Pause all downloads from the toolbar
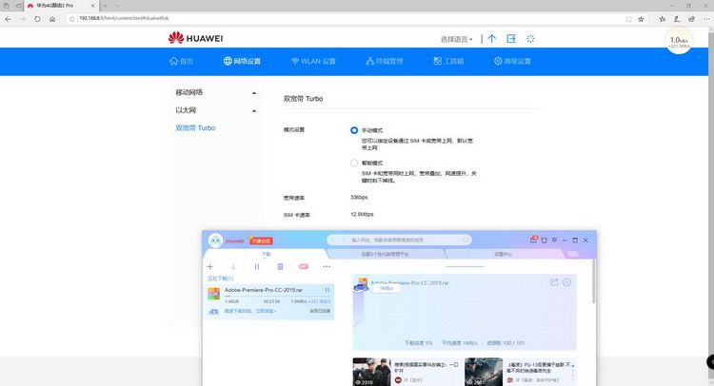Viewport: 714px width, 386px height. point(256,266)
